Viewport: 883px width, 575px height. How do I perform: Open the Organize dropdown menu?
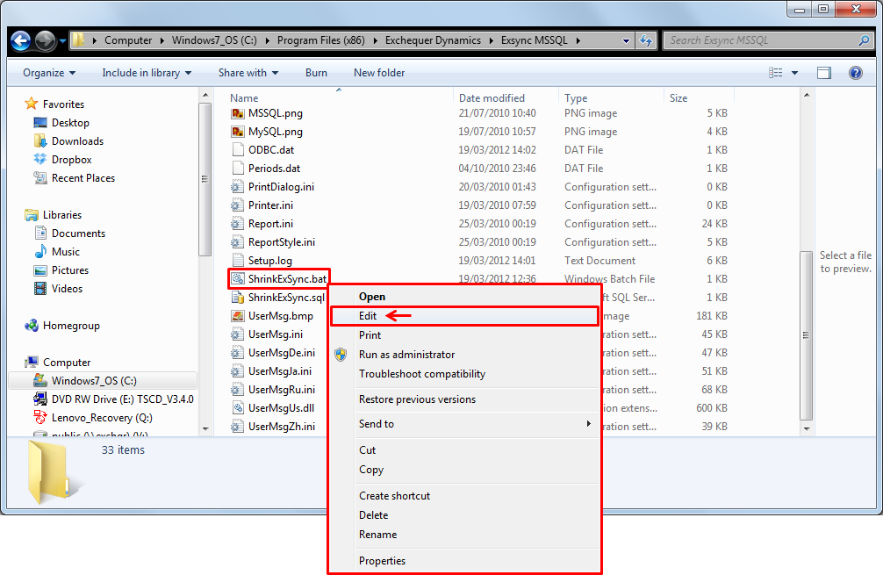49,73
